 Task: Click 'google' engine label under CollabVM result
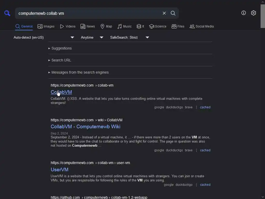(x=159, y=107)
